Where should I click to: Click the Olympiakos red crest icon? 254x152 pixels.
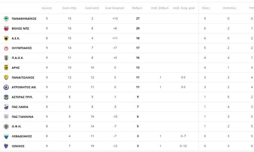click(x=6, y=48)
